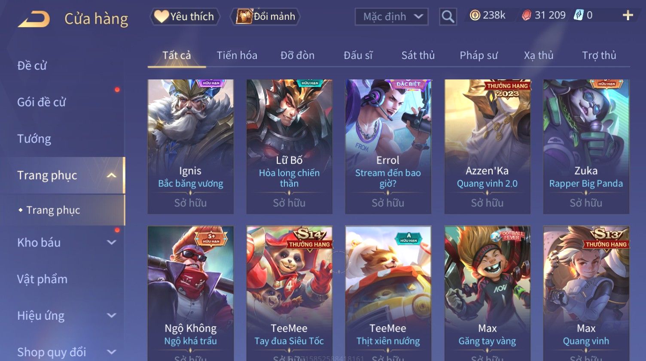646x361 pixels.
Task: Tap the plus icon to add currency
Action: (x=628, y=15)
